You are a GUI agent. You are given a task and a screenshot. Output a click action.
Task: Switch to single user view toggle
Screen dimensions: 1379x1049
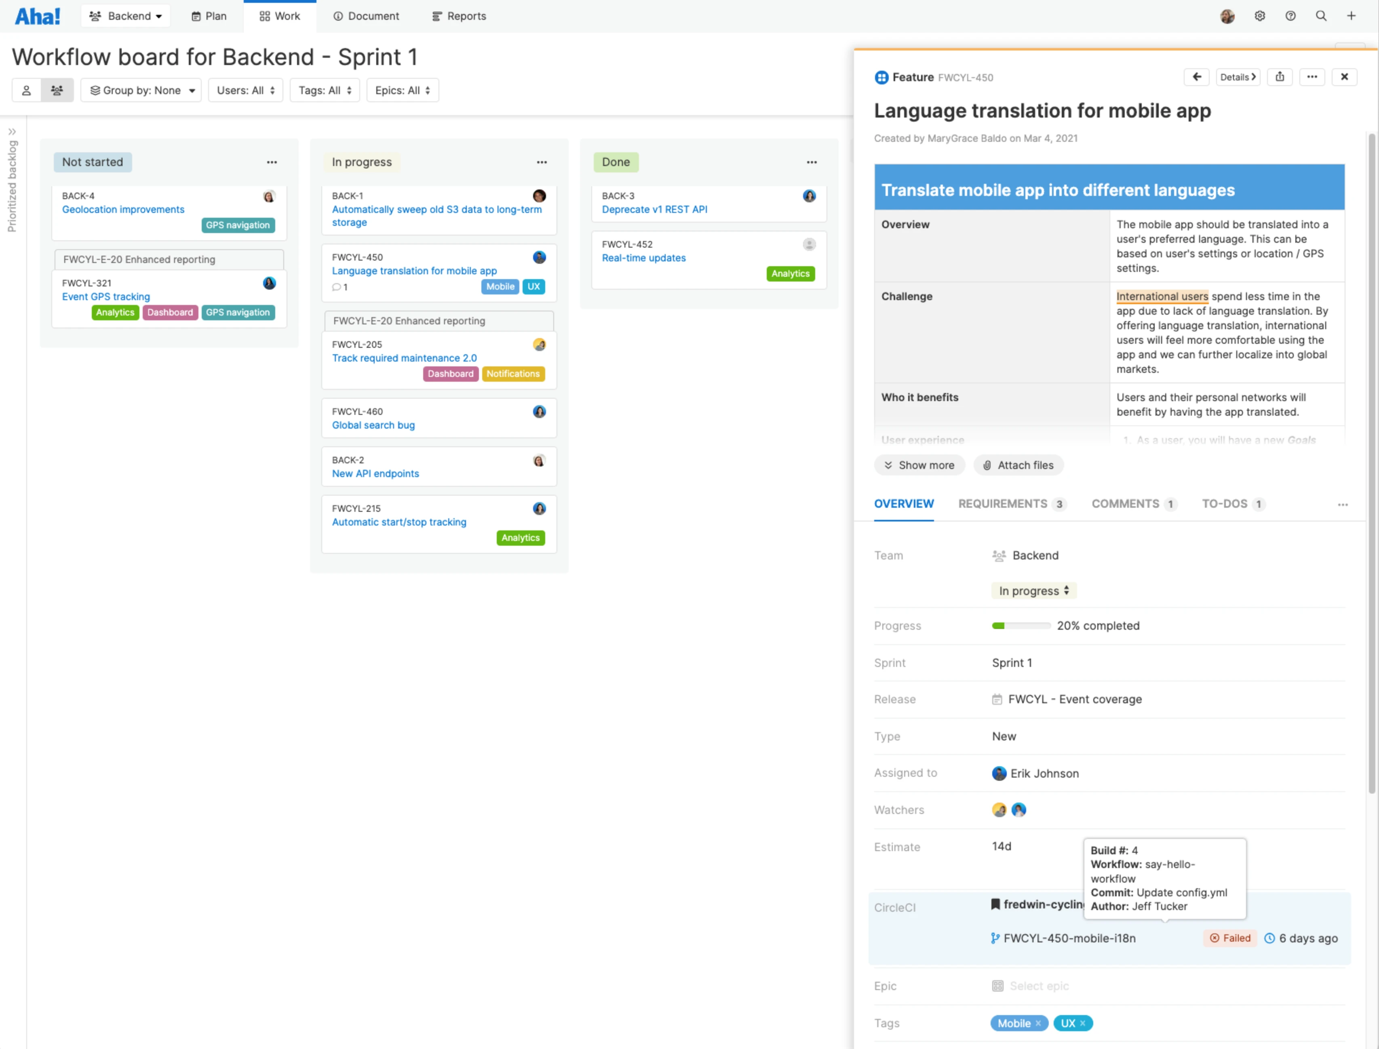[x=26, y=90]
